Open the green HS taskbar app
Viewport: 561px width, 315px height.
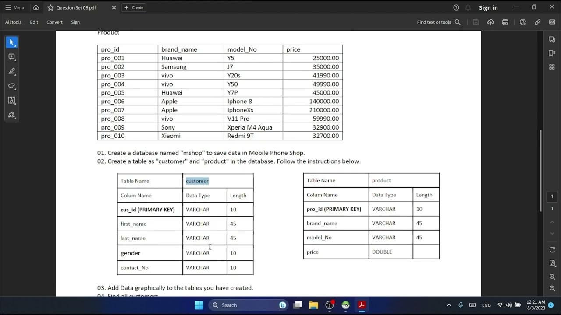click(346, 305)
